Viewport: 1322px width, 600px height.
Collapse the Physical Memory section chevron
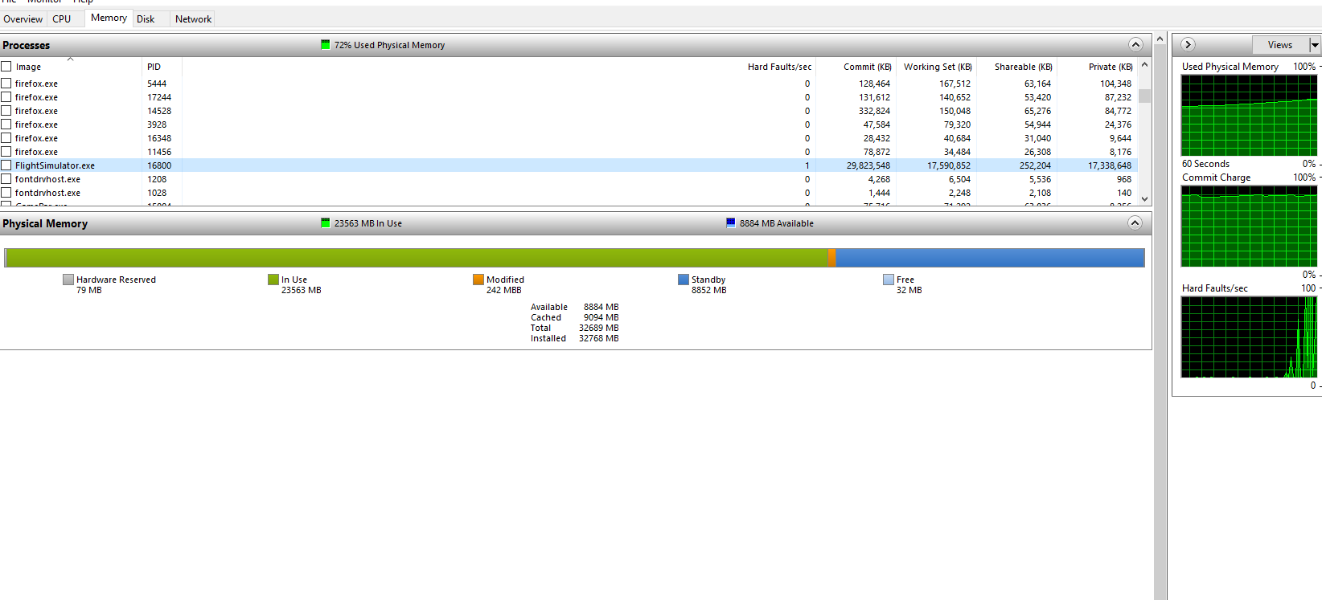[1135, 223]
